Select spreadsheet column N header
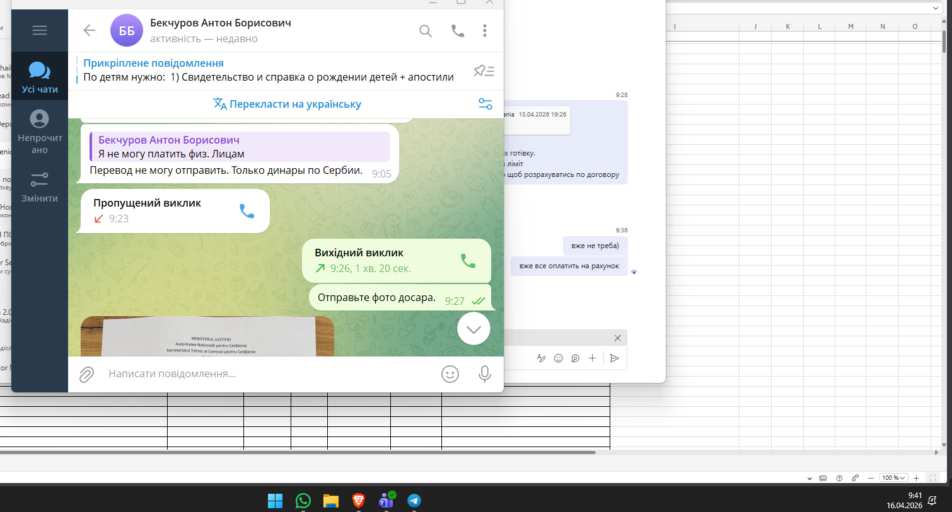Image resolution: width=952 pixels, height=512 pixels. (x=883, y=26)
